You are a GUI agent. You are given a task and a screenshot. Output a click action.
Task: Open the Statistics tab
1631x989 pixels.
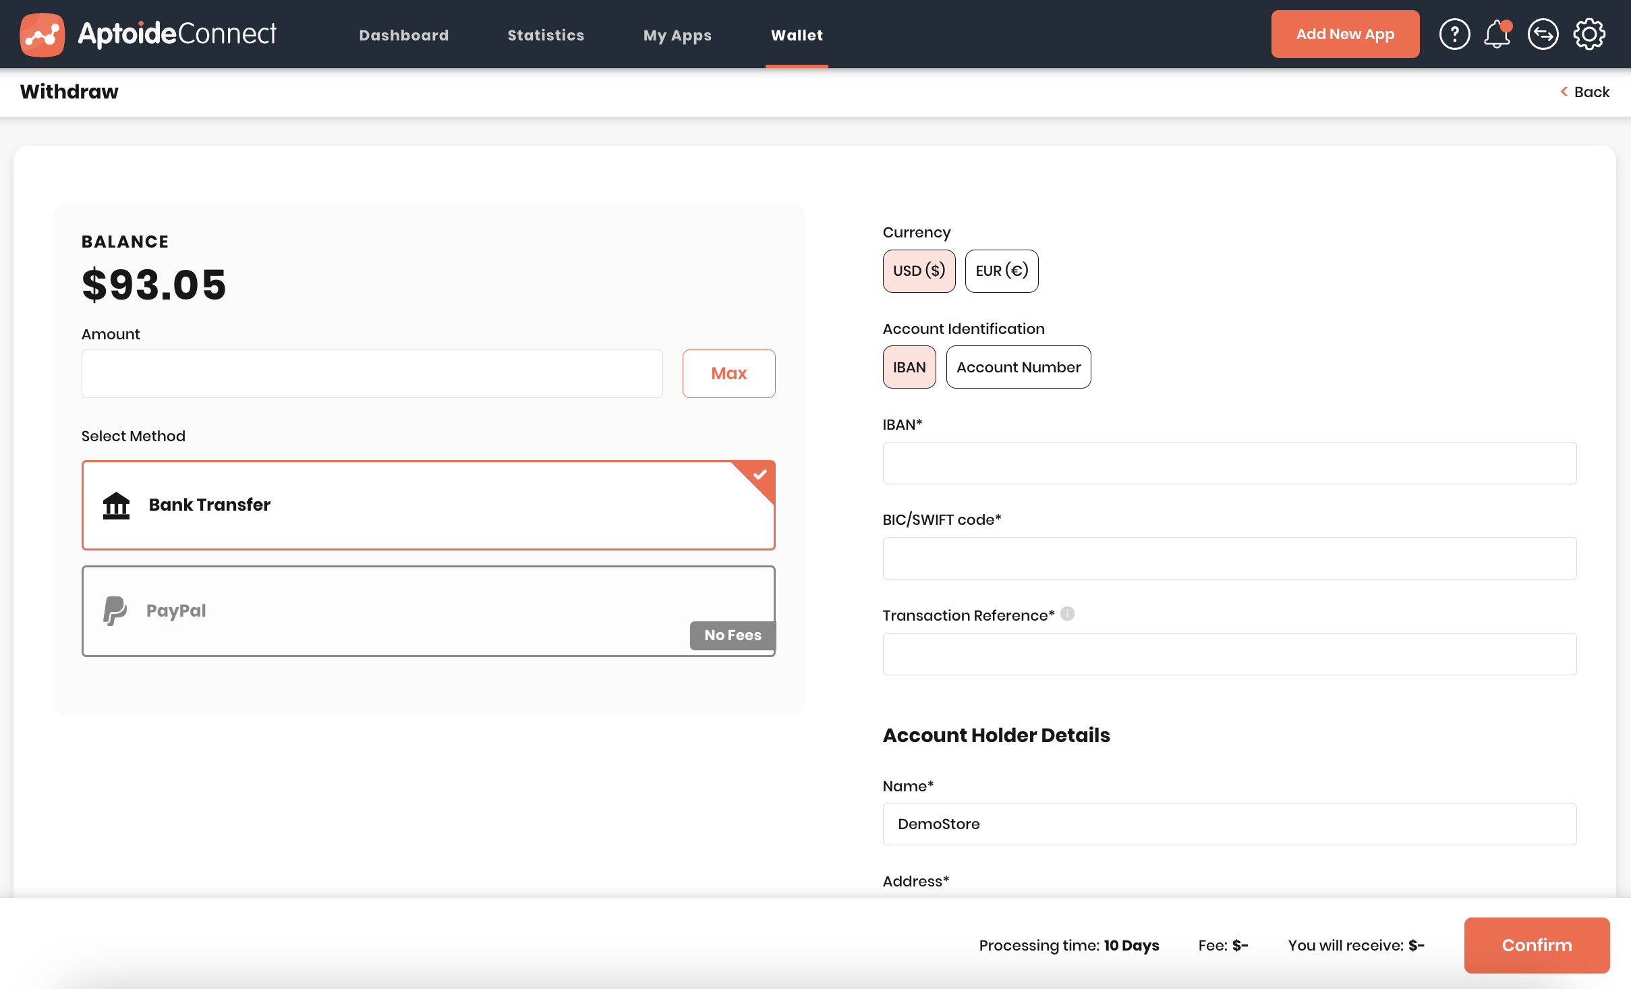pos(546,35)
